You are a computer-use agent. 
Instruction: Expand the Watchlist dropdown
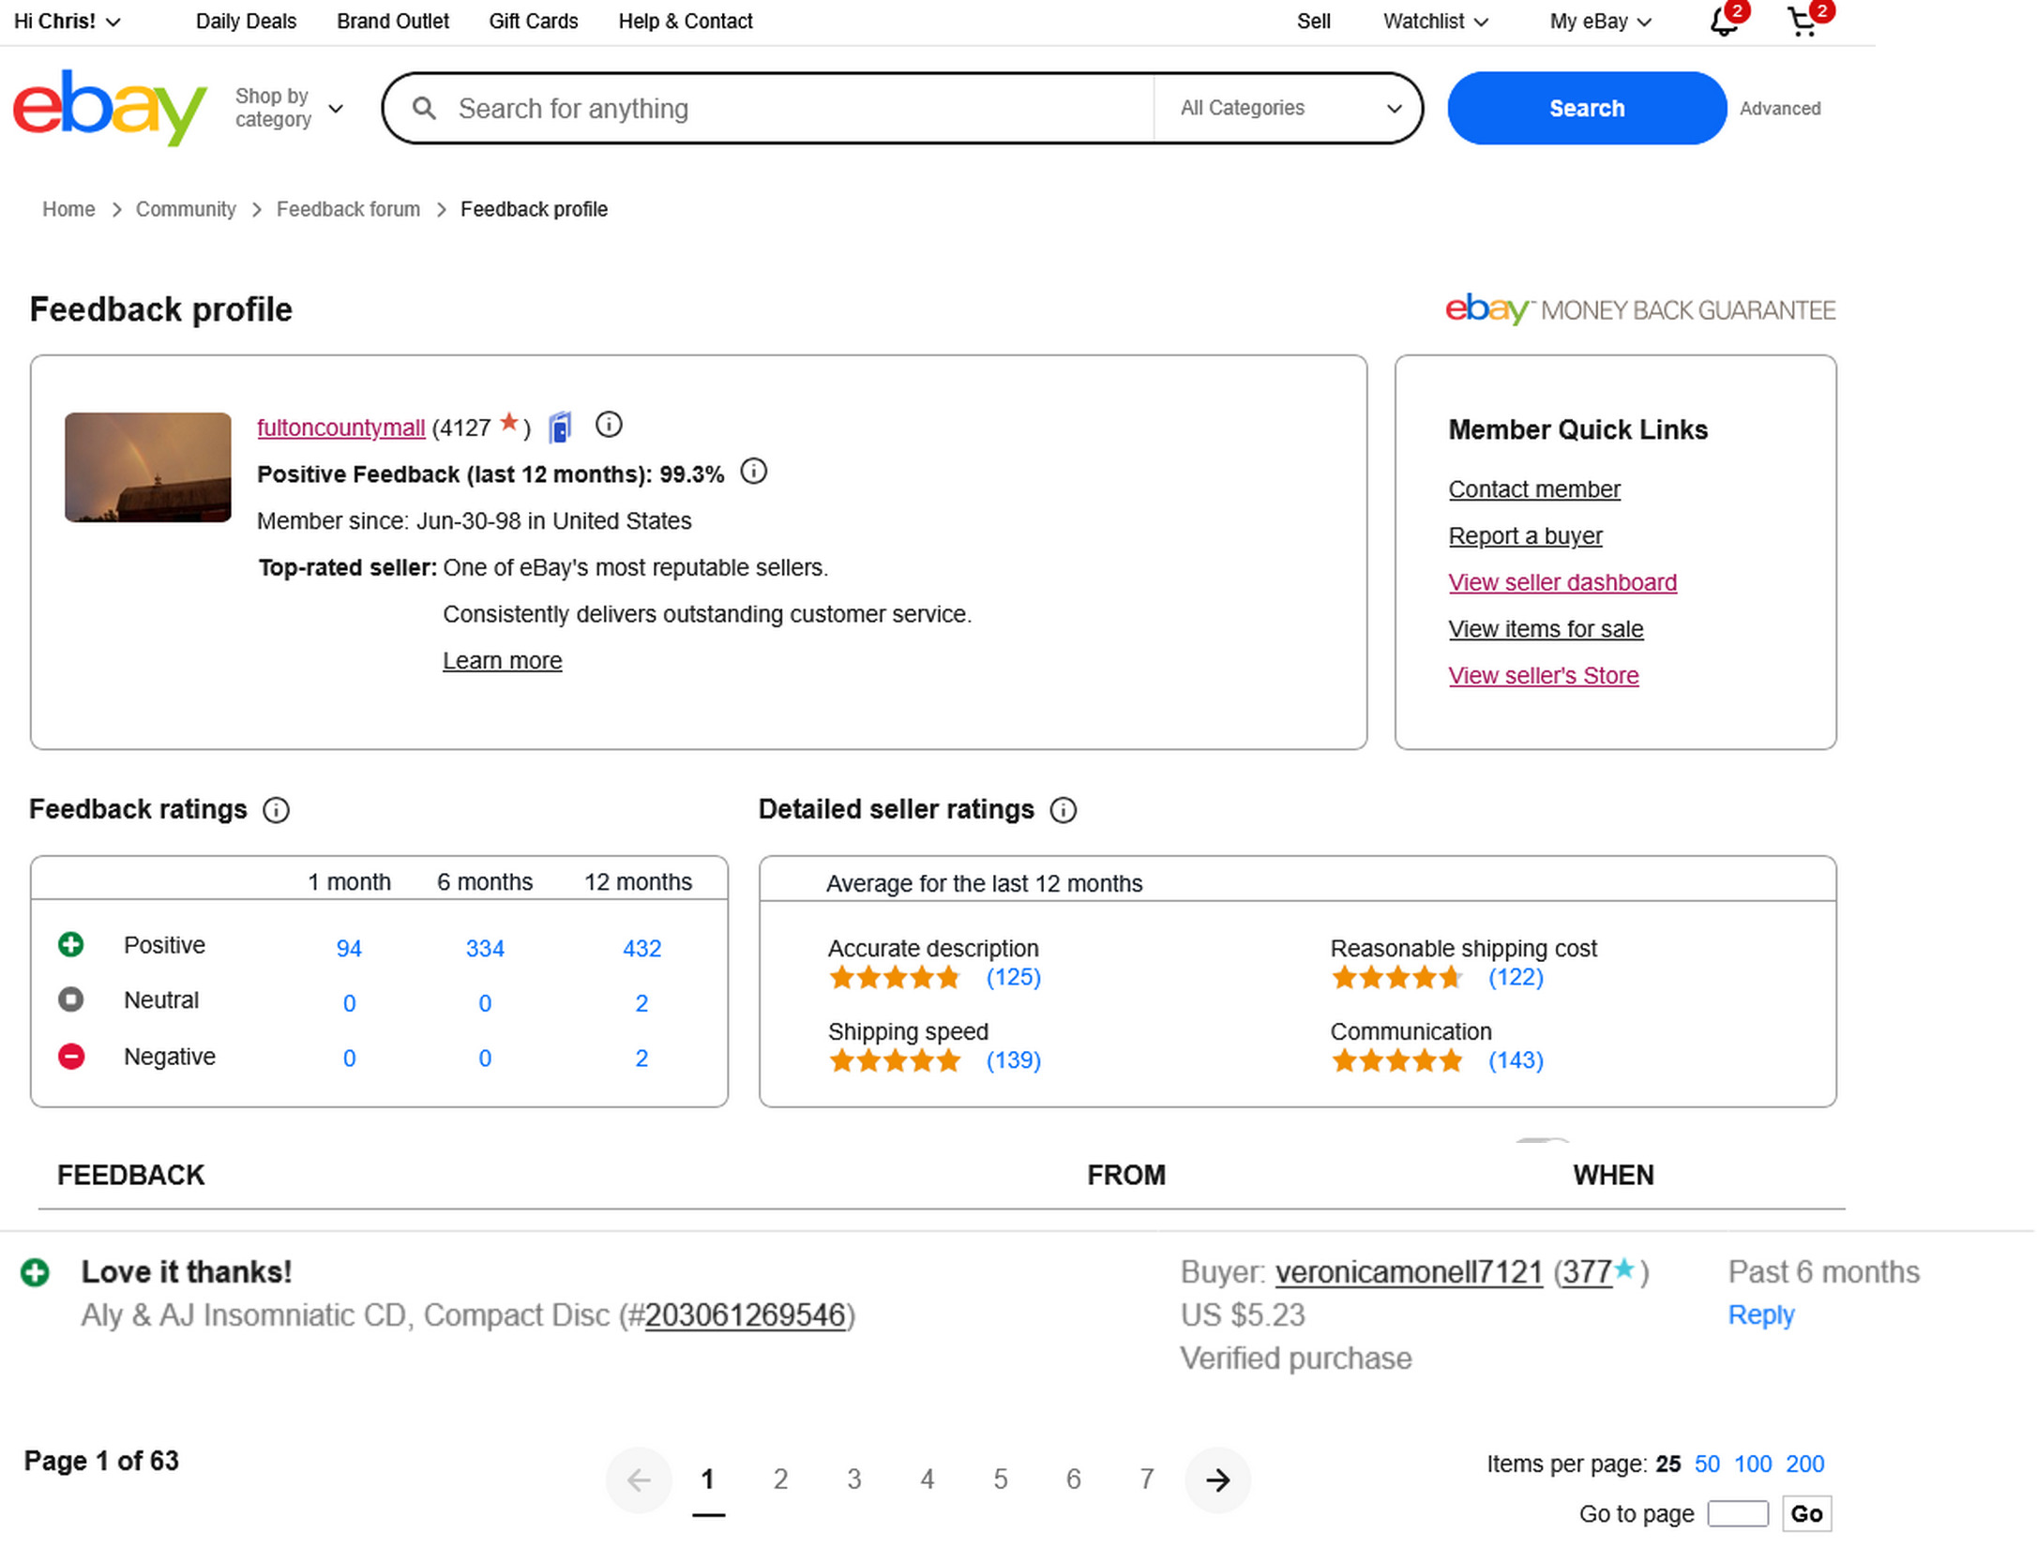1435,22
